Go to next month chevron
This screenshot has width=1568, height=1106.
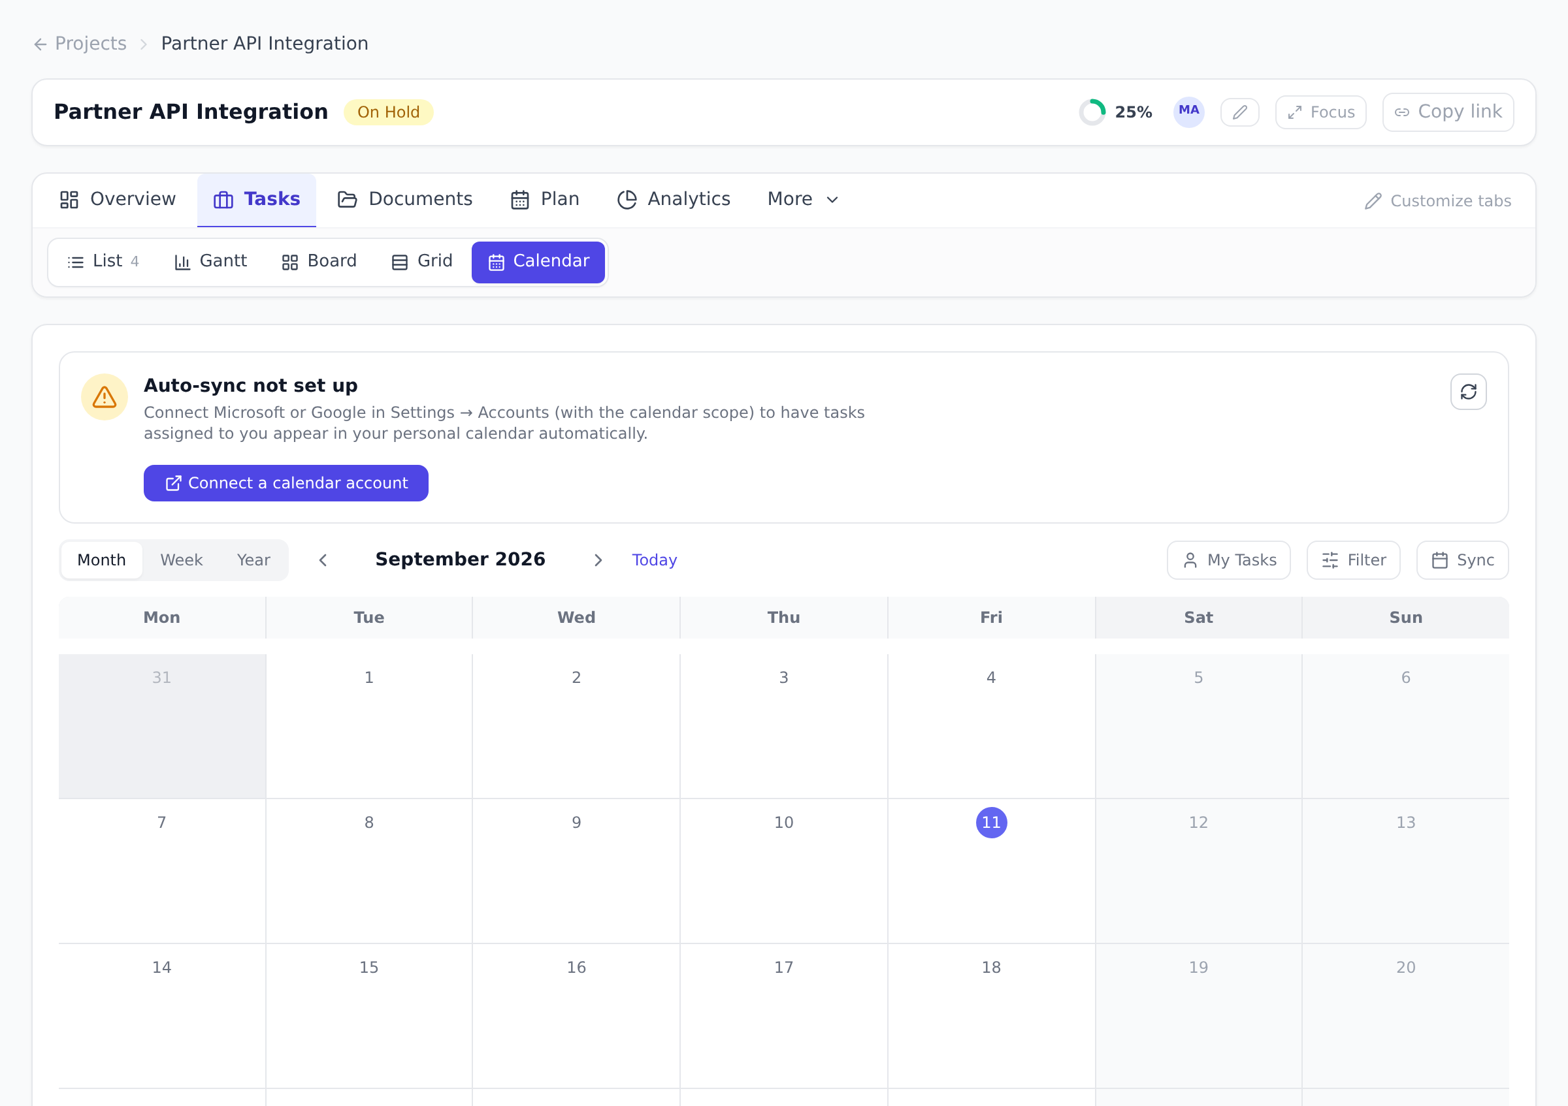pos(598,560)
